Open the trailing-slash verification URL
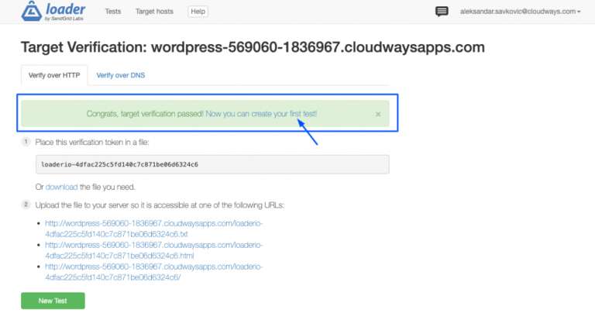This screenshot has height=320, width=595. (x=153, y=272)
